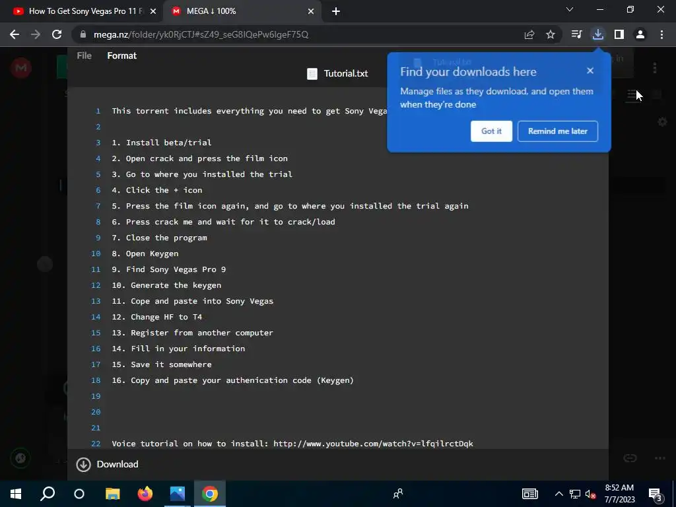This screenshot has height=507, width=676.
Task: Click the YouTube voice tutorial URL text
Action: (x=373, y=444)
